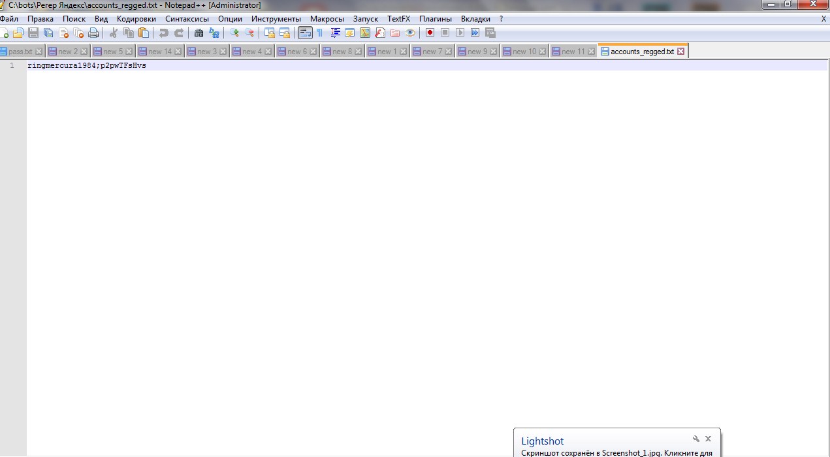
Task: Toggle show all characters pilcrow button
Action: click(319, 33)
